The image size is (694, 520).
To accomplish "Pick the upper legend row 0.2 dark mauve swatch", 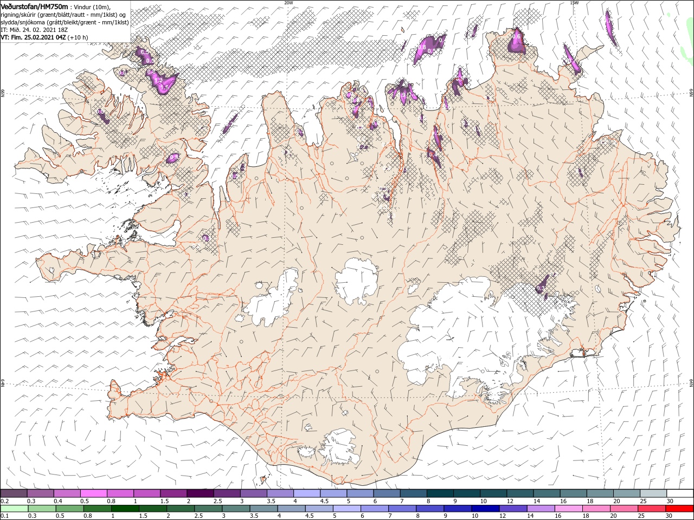I will pos(13,493).
